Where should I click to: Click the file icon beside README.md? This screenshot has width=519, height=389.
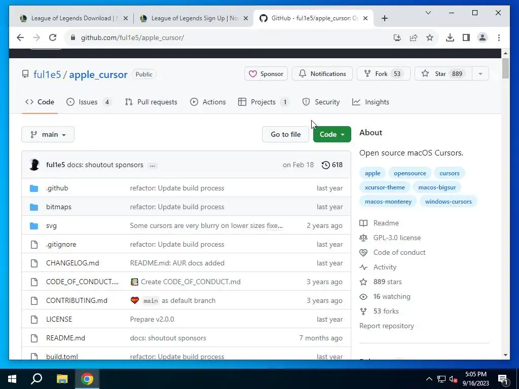pyautogui.click(x=34, y=338)
